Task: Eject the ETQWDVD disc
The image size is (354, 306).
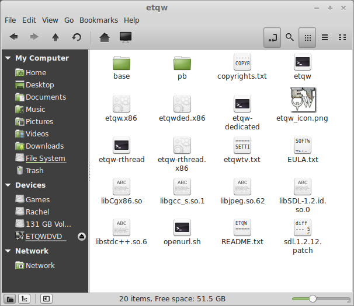Action: pos(82,237)
